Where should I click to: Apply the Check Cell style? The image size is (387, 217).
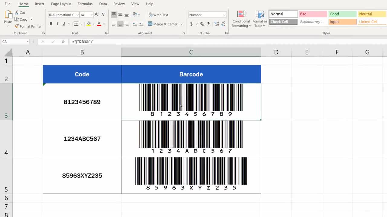[283, 22]
